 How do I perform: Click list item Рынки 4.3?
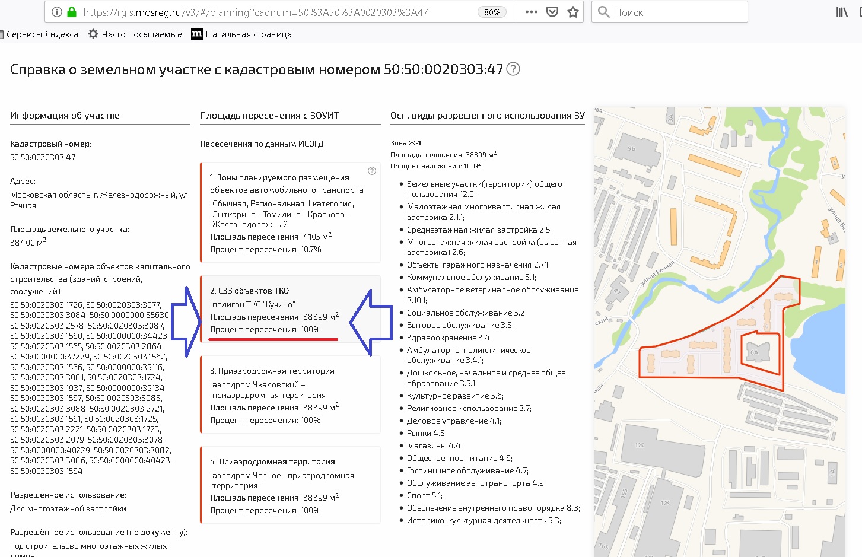(x=427, y=433)
